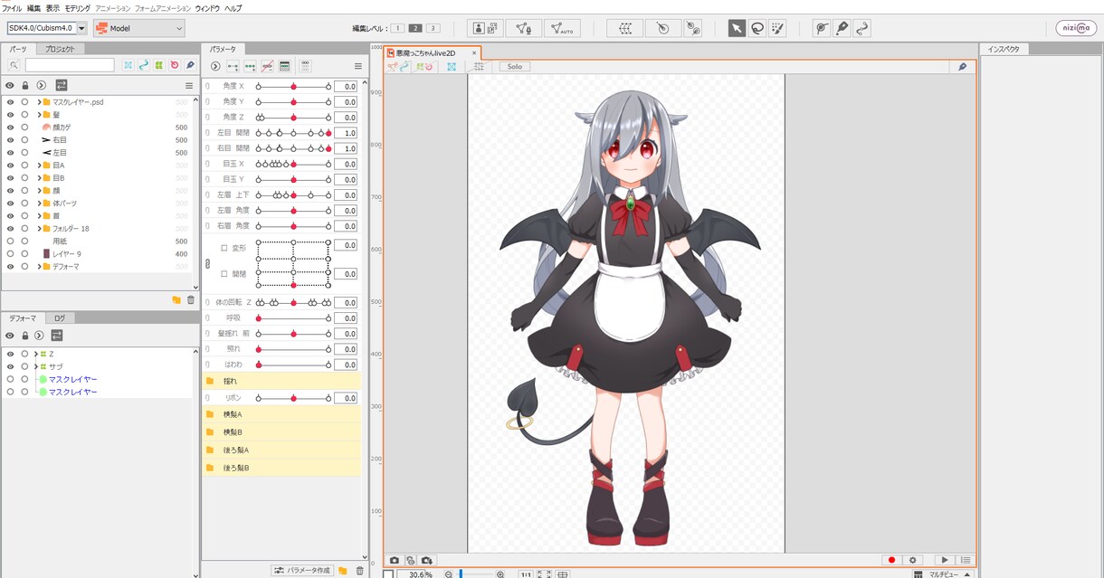Click the delete keyforms icon

[267, 66]
